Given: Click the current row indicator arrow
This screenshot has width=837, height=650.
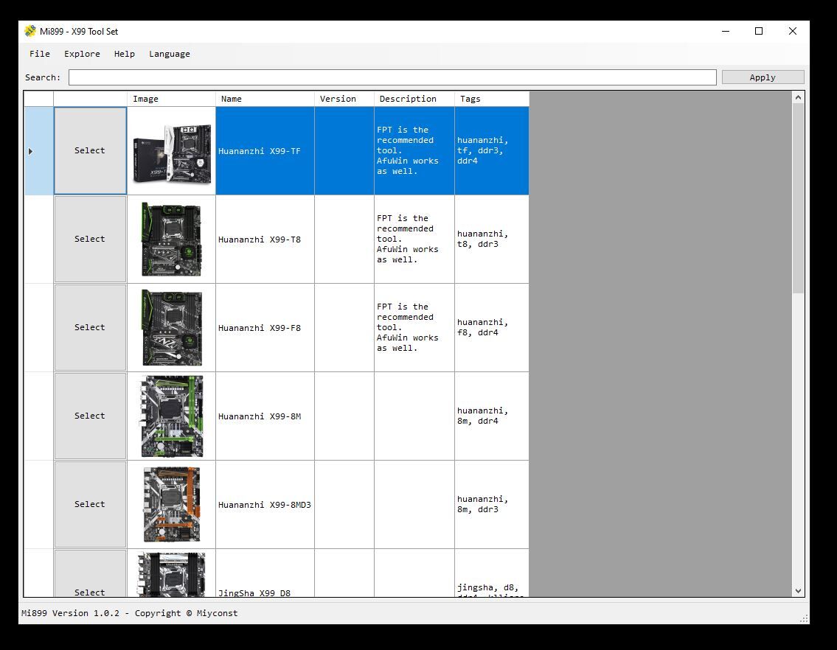Looking at the screenshot, I should click(x=30, y=152).
